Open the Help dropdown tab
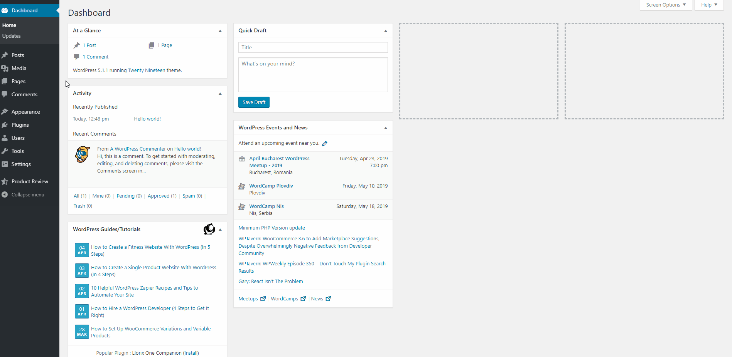 coord(709,5)
